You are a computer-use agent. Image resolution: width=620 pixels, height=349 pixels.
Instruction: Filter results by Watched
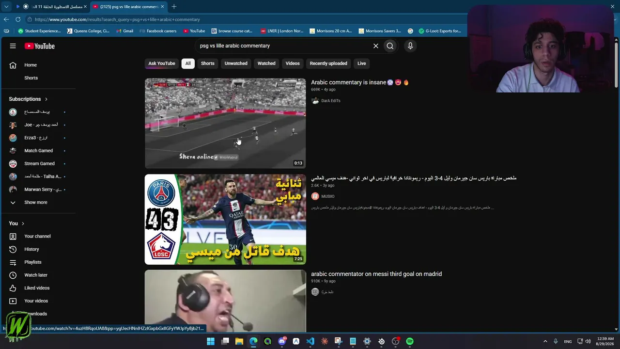click(266, 63)
